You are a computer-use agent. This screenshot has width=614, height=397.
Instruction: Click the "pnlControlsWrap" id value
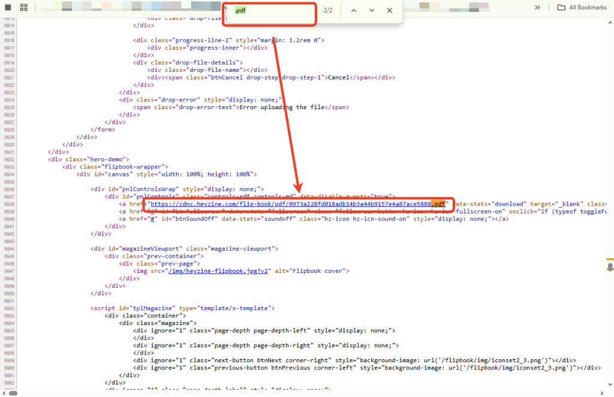click(149, 189)
